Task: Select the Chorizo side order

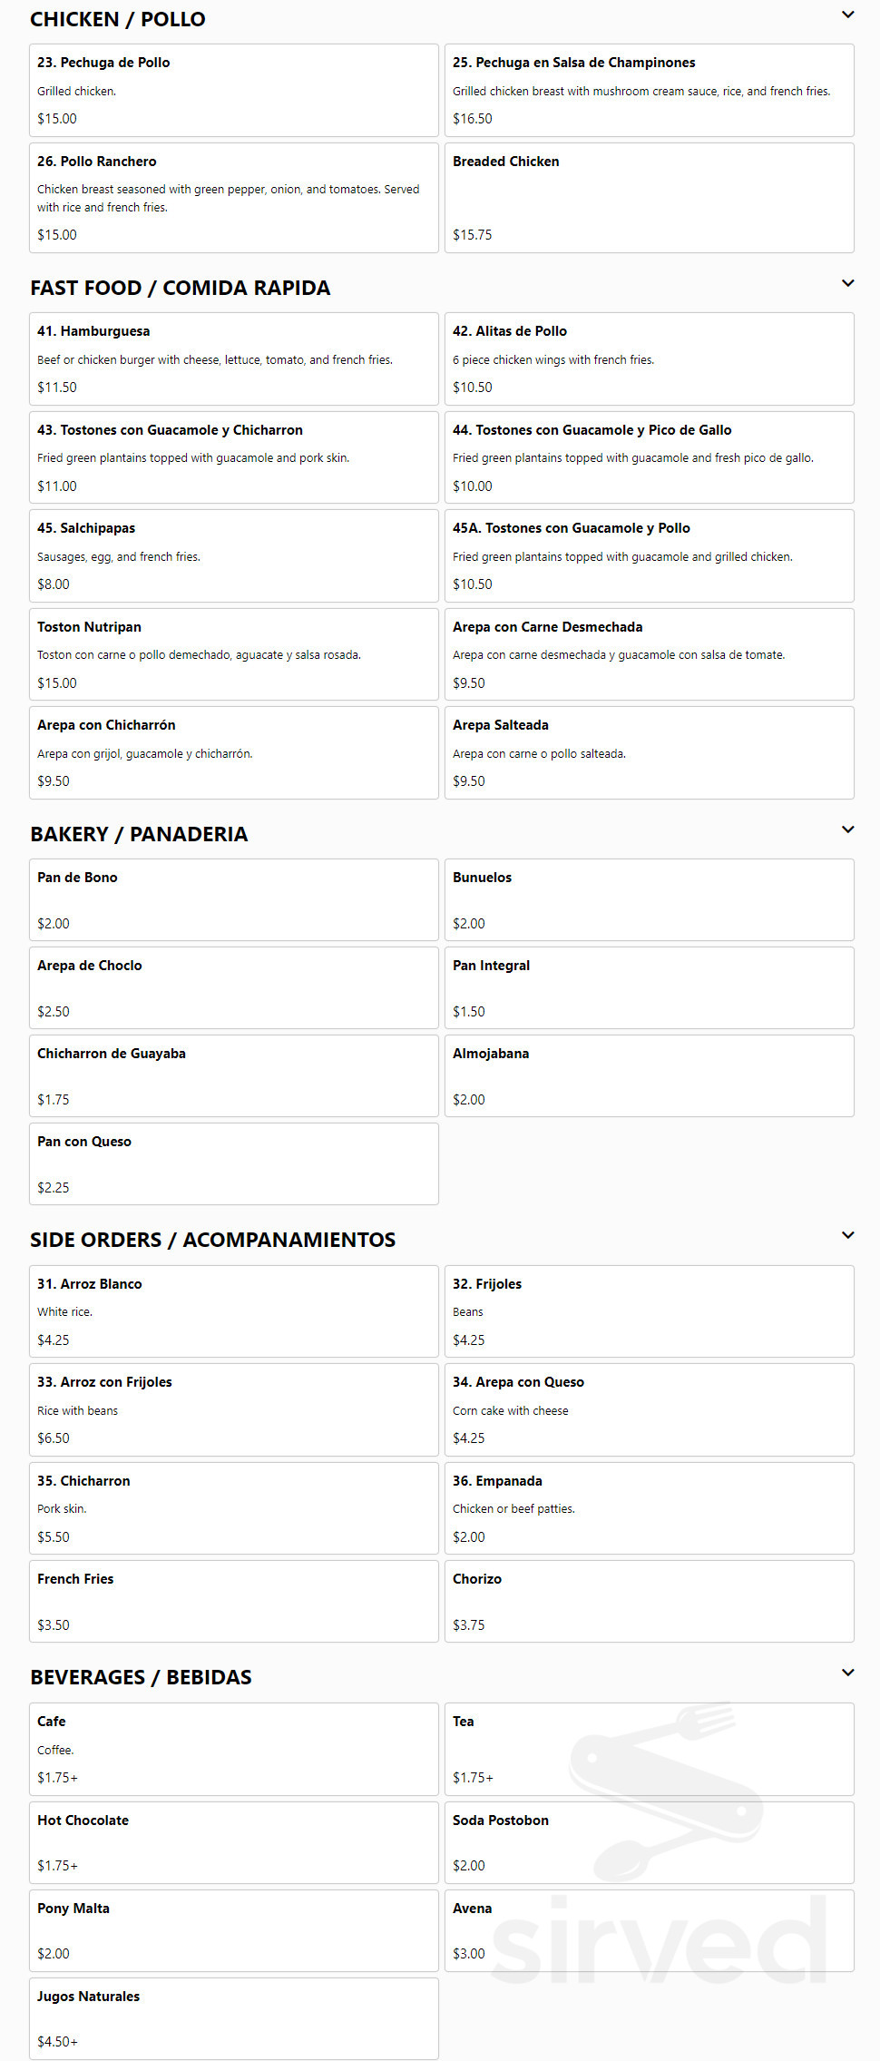Action: [650, 1602]
